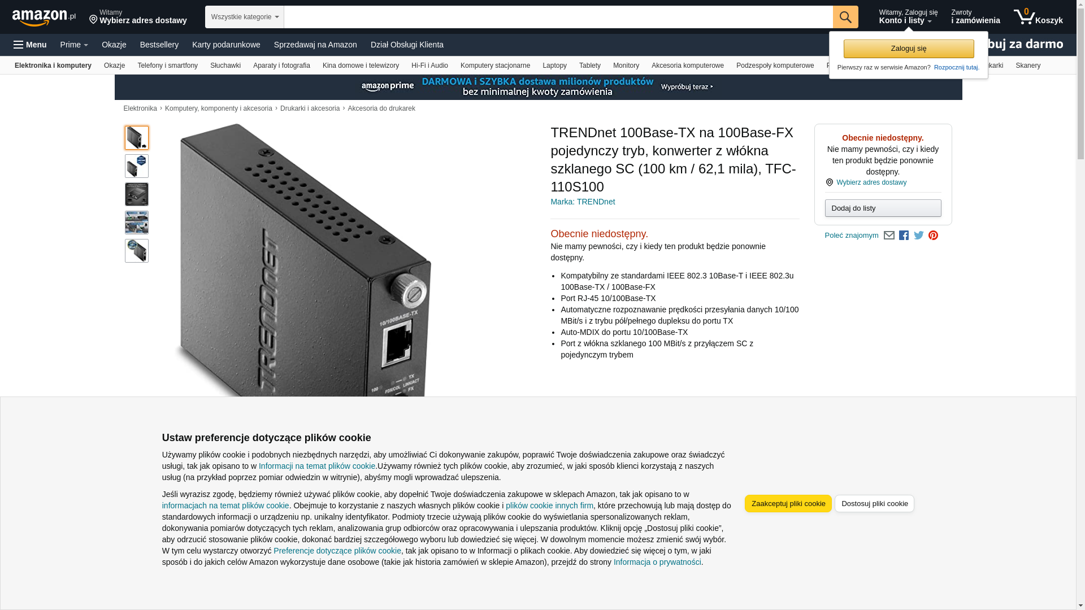
Task: Click the Amazon.pl logo
Action: point(44,18)
